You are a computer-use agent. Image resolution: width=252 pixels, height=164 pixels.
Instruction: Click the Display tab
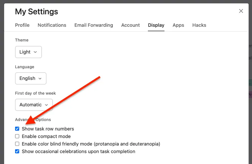(x=156, y=25)
